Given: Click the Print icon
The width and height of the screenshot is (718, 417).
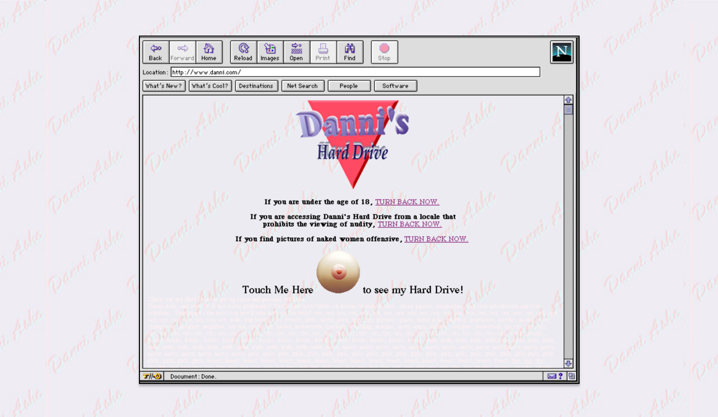Looking at the screenshot, I should point(322,51).
